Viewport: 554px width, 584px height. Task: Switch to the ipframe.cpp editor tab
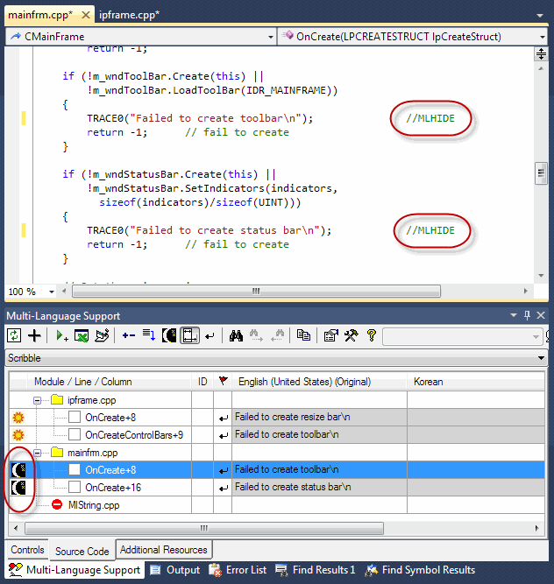pyautogui.click(x=128, y=15)
